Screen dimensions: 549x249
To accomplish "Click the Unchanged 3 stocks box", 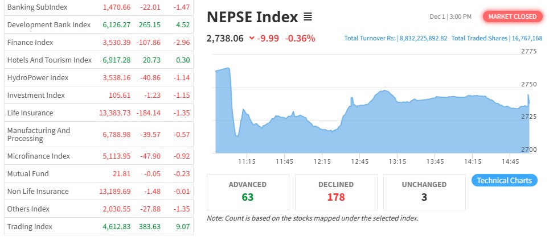I will (424, 192).
